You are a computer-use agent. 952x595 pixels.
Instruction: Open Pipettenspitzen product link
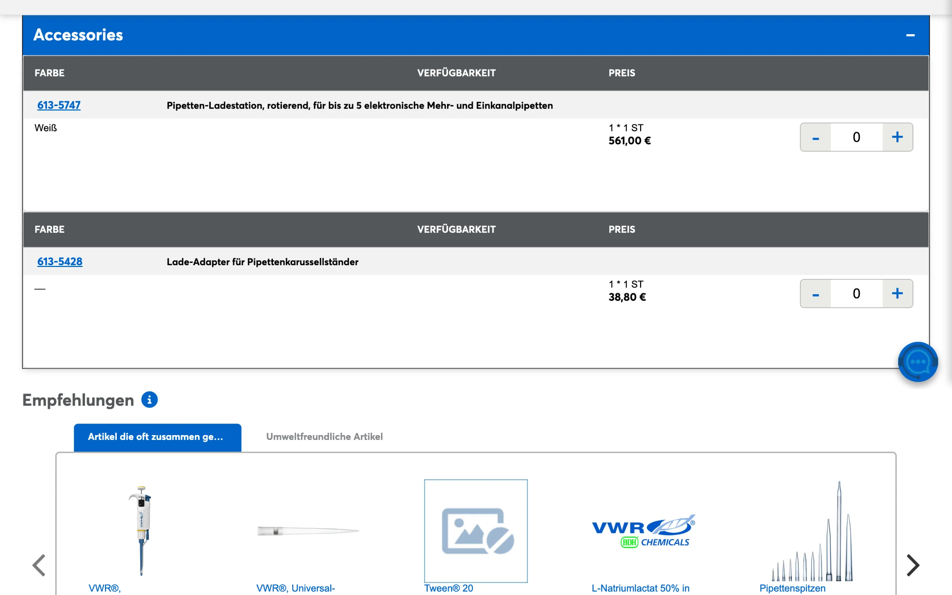point(792,588)
